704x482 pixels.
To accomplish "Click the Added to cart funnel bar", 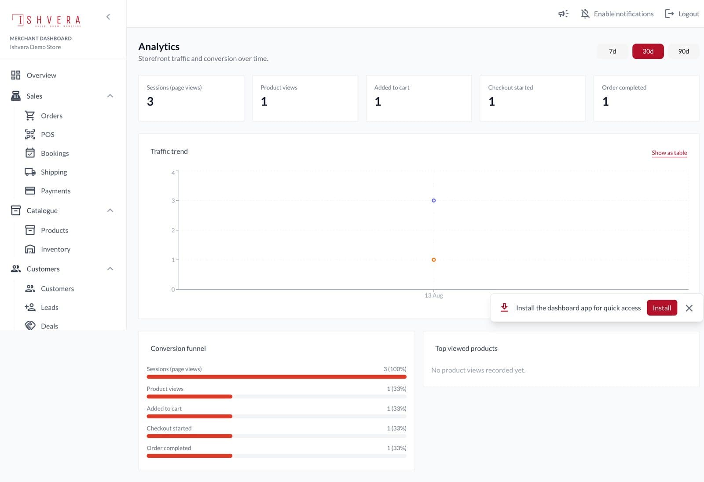I will pos(276,416).
